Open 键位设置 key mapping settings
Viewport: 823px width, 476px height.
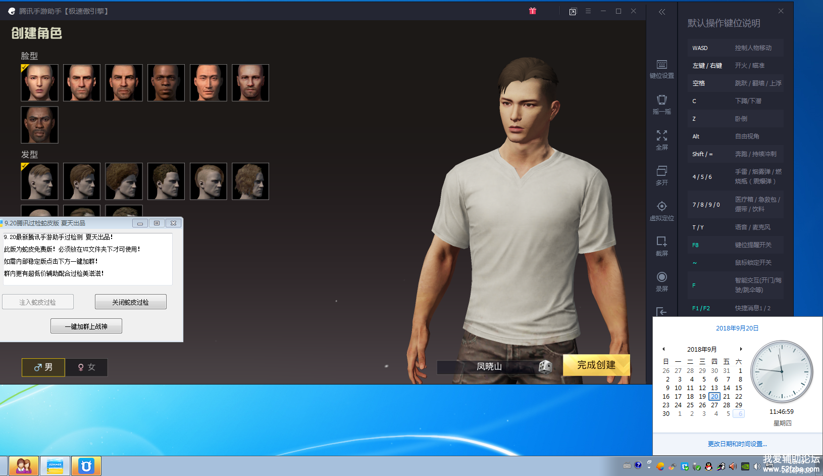(x=662, y=69)
